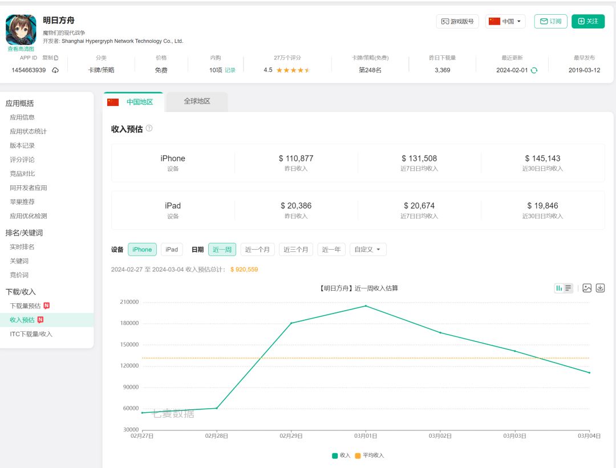Download chart data icon

[600, 288]
